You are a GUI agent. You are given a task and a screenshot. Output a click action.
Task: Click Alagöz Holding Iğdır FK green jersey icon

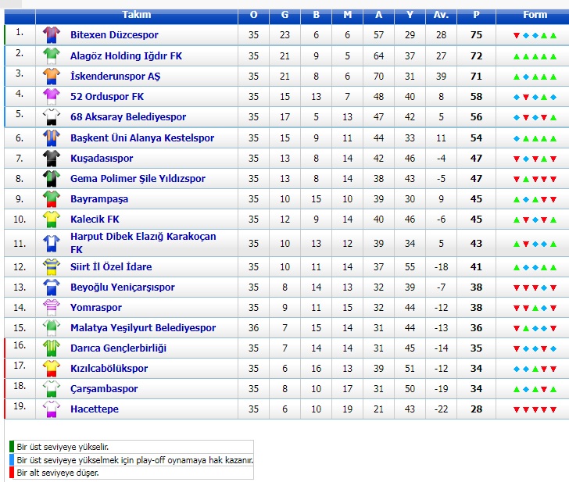(x=51, y=55)
